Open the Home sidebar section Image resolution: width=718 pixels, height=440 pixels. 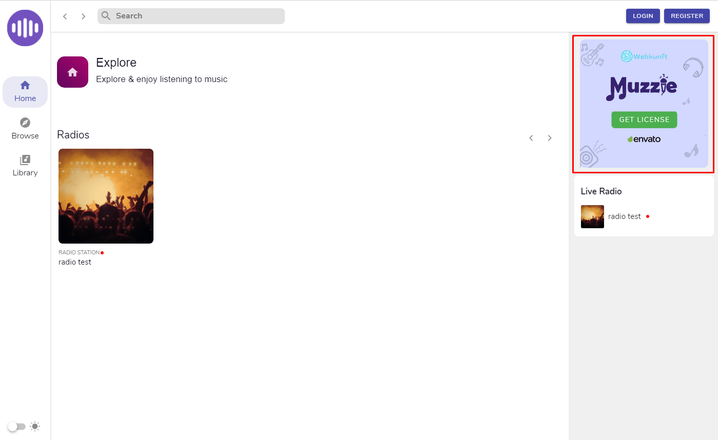point(25,92)
